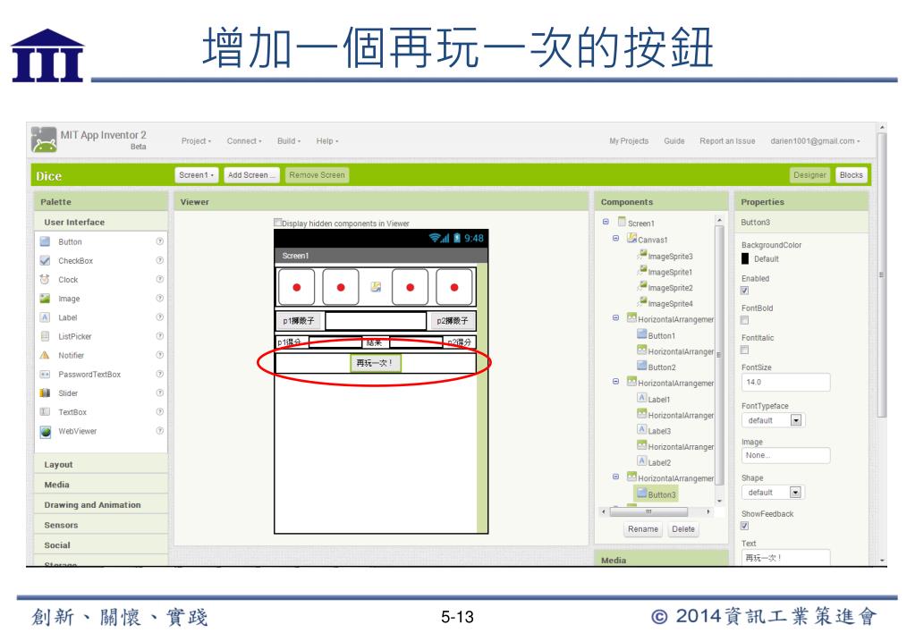
Task: Select Button1 in component tree
Action: (661, 336)
